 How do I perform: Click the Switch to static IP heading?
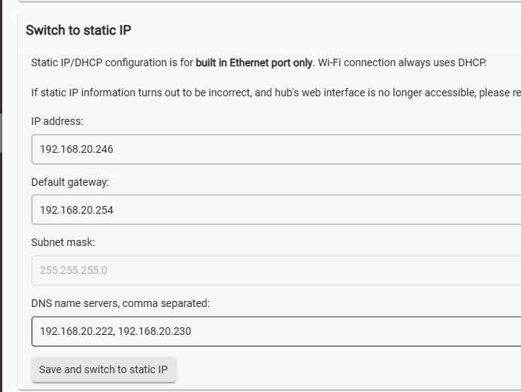pos(78,30)
